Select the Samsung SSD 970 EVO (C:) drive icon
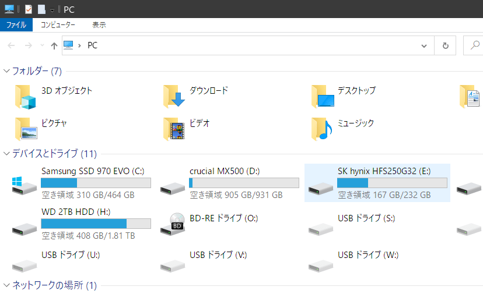The width and height of the screenshot is (483, 297). click(x=24, y=185)
